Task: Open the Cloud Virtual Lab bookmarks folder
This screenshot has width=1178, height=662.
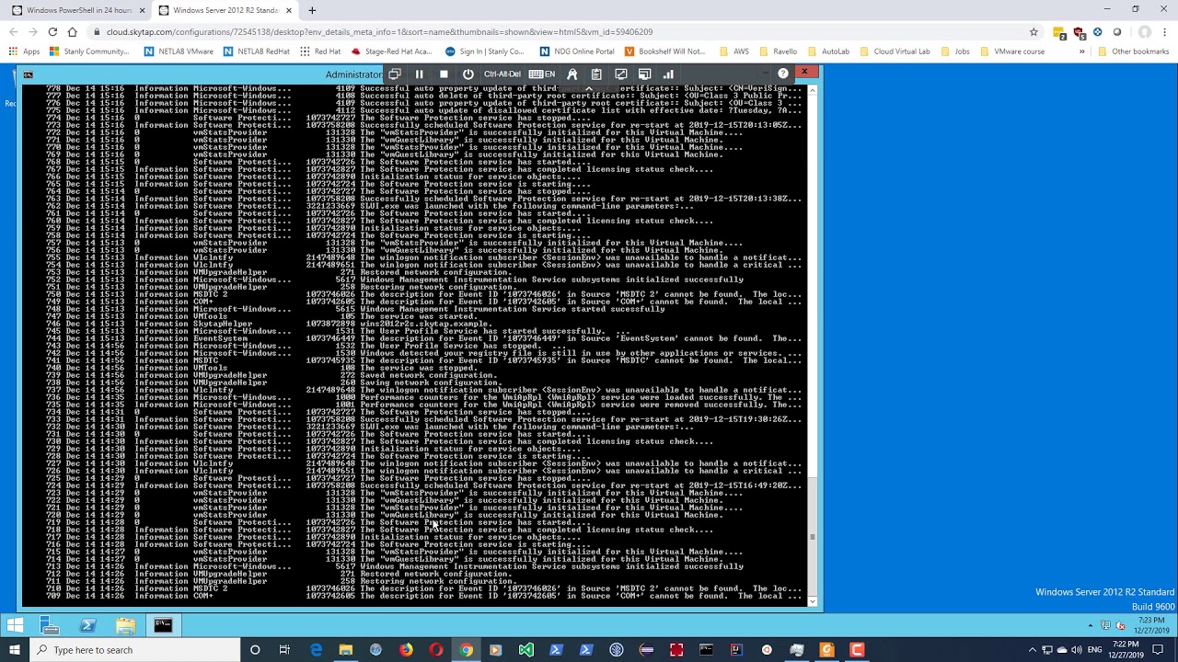Action: pos(894,51)
